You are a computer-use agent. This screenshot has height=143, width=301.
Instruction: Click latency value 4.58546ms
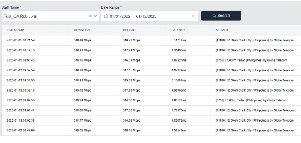[x=179, y=130]
